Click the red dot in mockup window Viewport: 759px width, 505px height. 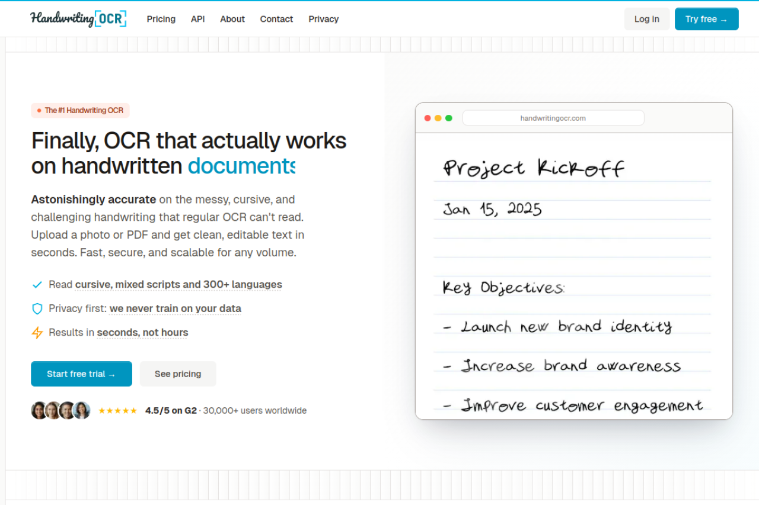pyautogui.click(x=428, y=118)
